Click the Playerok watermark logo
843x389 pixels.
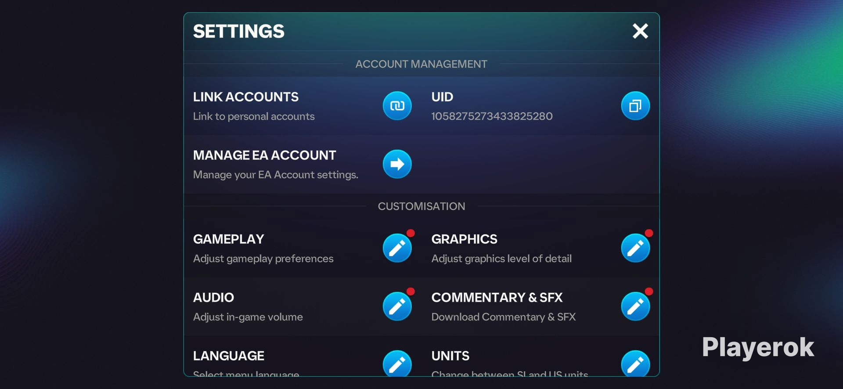tap(758, 347)
